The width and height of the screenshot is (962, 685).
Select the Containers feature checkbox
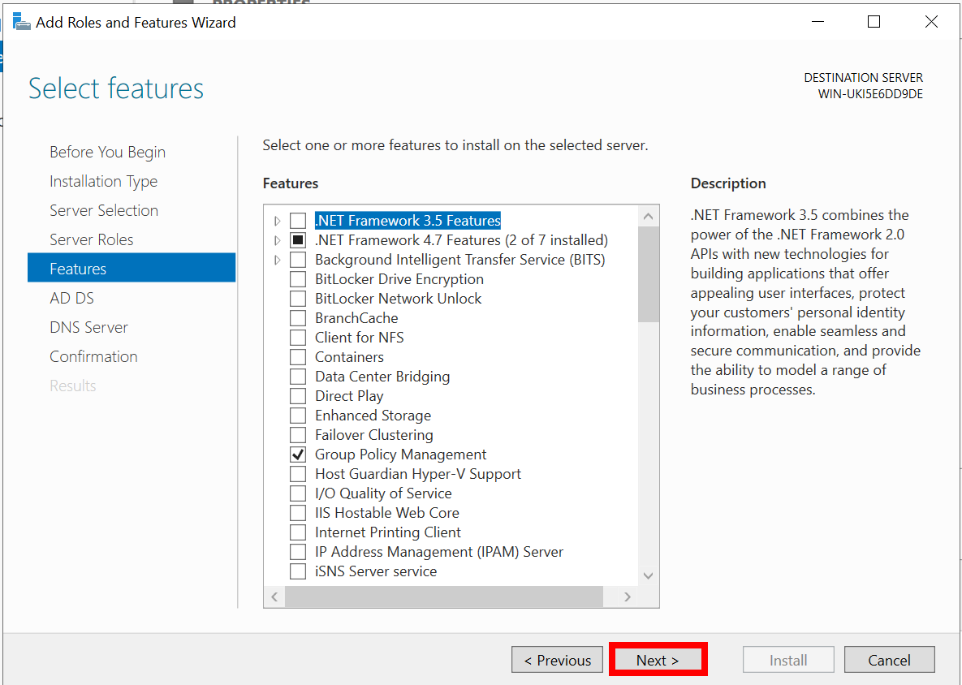298,357
